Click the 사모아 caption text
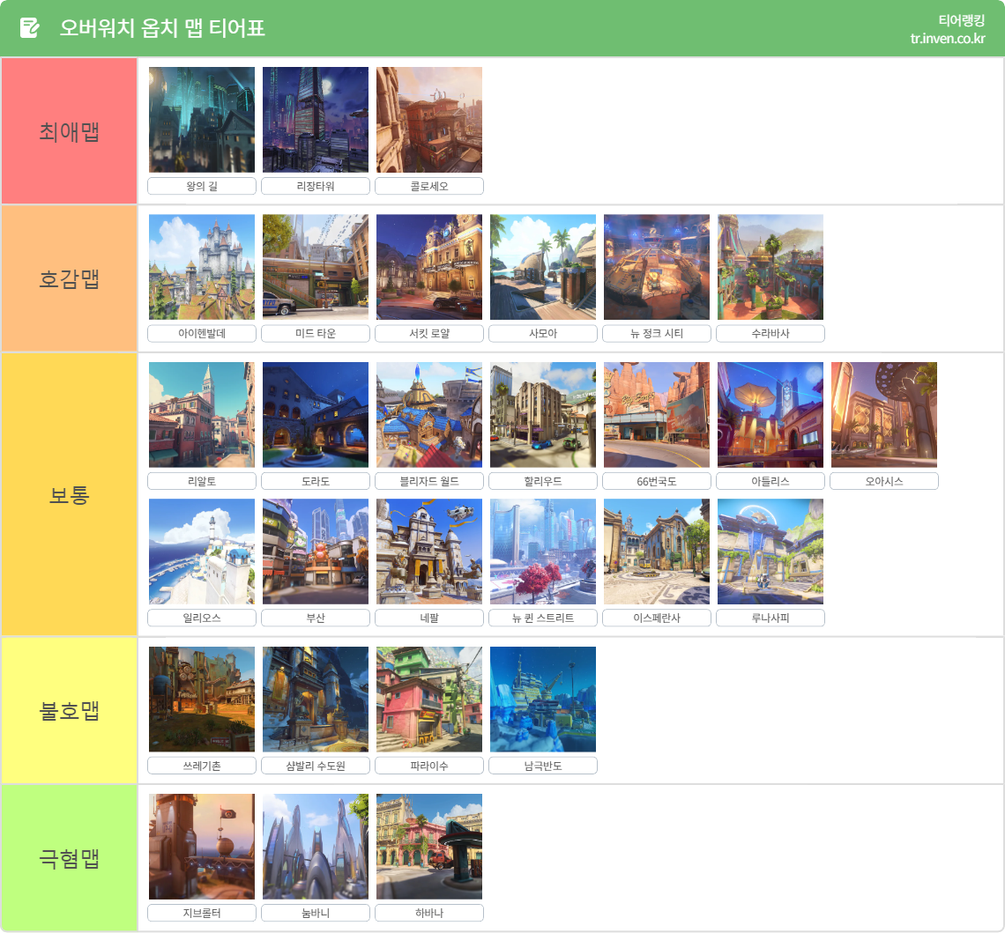This screenshot has height=933, width=1005. pyautogui.click(x=543, y=334)
